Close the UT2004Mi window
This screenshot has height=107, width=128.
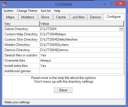(x=120, y=4)
